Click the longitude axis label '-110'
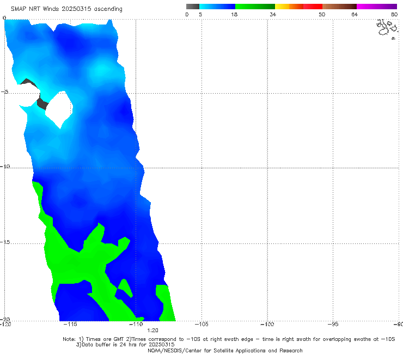This screenshot has height=354, width=403. 136,324
